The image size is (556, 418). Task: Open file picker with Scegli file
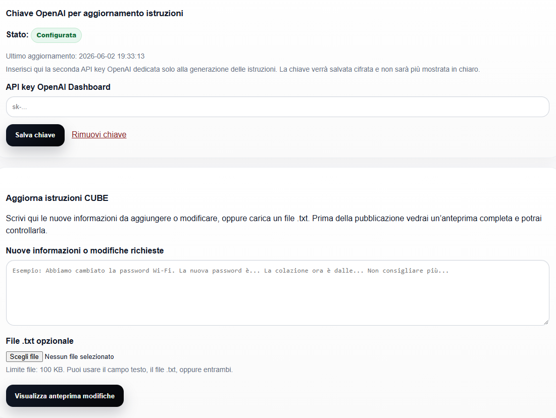pos(24,357)
